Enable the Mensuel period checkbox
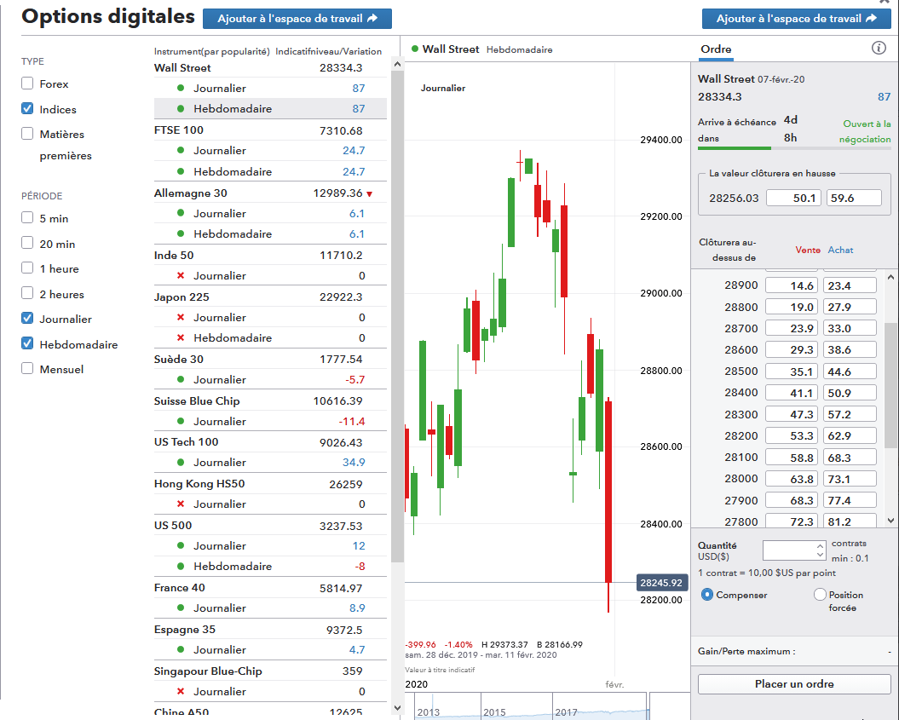 (27, 369)
